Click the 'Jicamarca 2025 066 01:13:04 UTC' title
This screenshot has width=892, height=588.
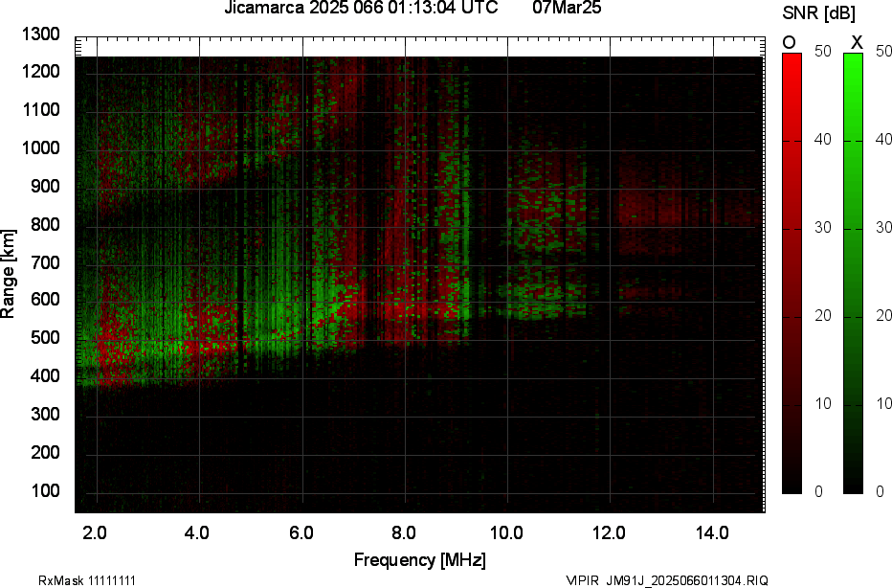(x=361, y=9)
